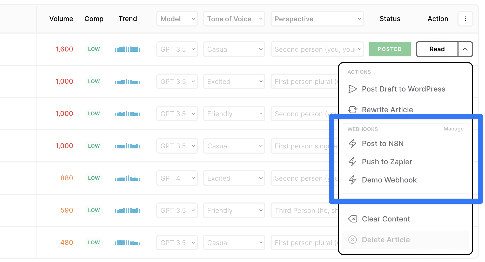Viewport: 485px width, 262px height.
Task: Click the Delete Article circled X icon
Action: pos(352,240)
